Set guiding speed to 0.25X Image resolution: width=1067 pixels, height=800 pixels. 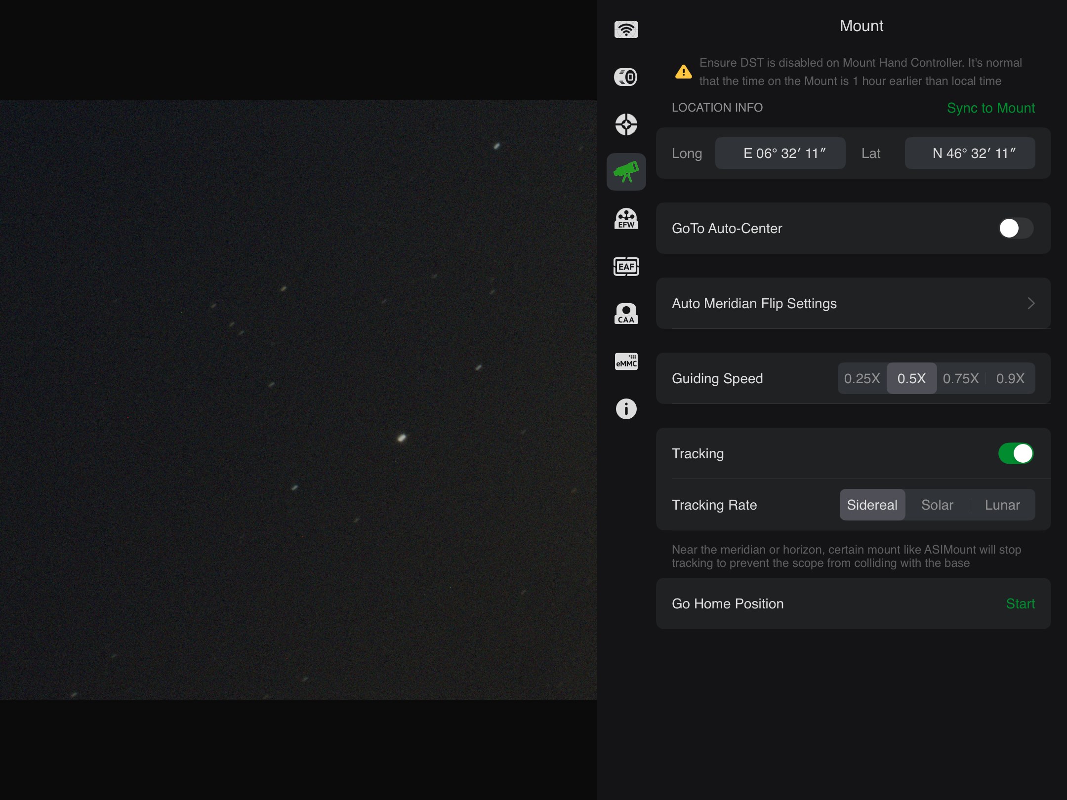click(862, 378)
